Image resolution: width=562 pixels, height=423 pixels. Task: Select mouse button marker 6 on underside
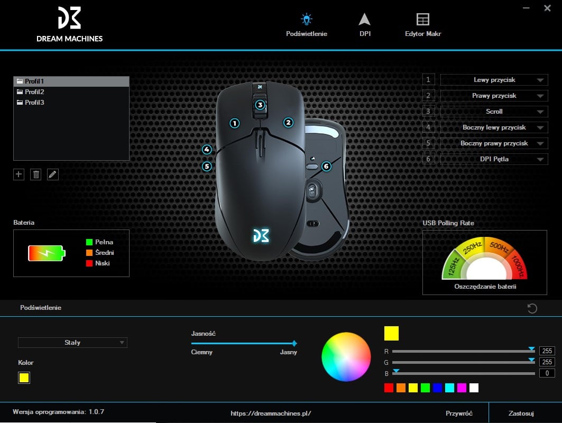click(x=326, y=166)
